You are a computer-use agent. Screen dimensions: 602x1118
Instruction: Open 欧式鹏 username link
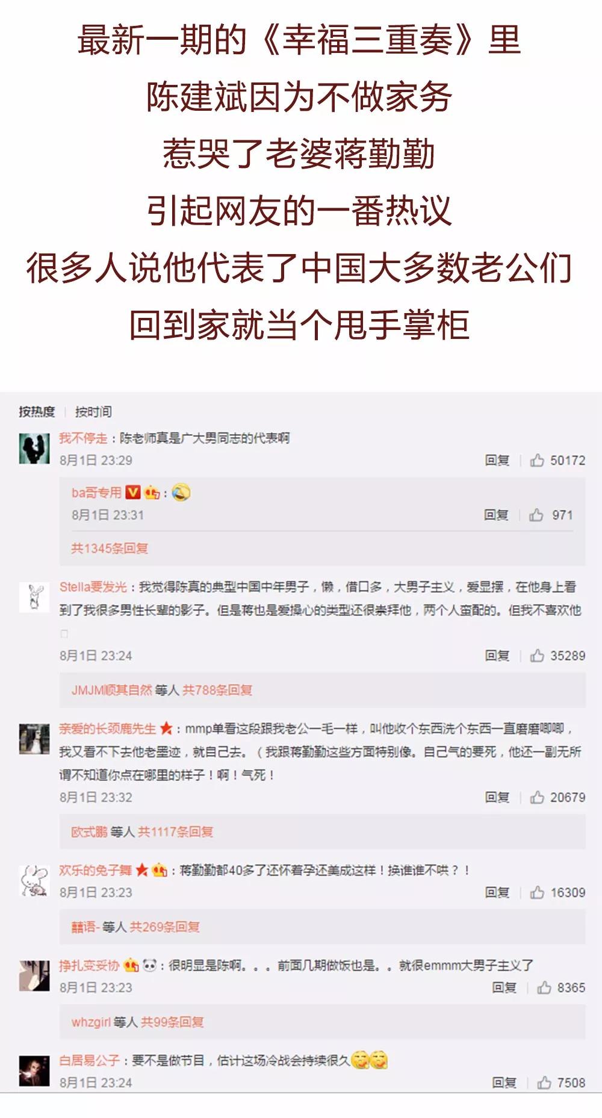point(89,832)
